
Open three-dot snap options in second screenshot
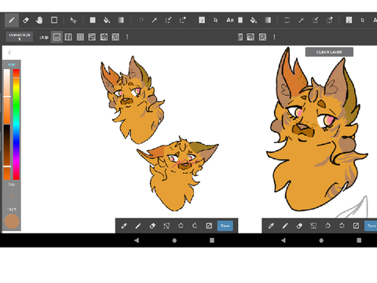pos(274,37)
